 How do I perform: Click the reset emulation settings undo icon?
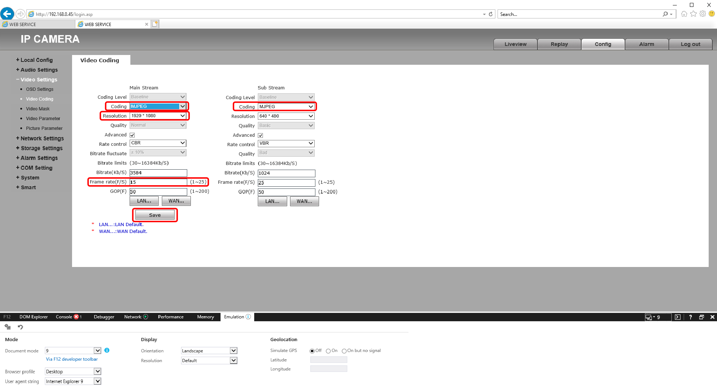(x=20, y=327)
